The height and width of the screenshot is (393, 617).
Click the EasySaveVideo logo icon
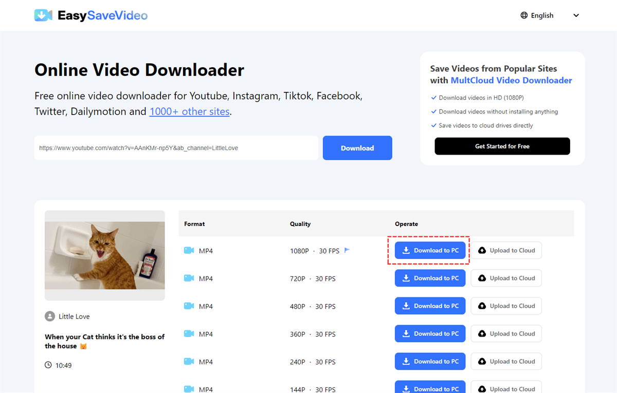[43, 15]
